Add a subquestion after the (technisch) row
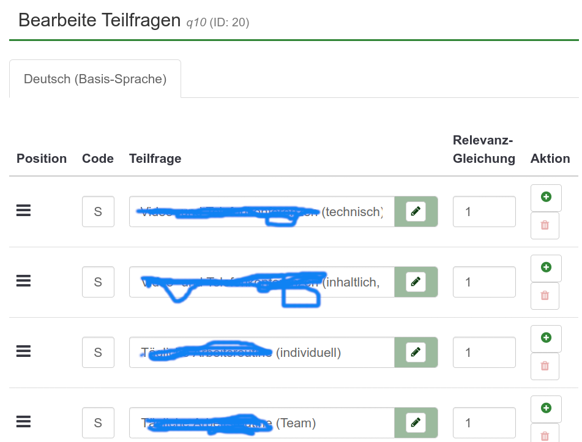Image resolution: width=582 pixels, height=442 pixels. [x=546, y=197]
